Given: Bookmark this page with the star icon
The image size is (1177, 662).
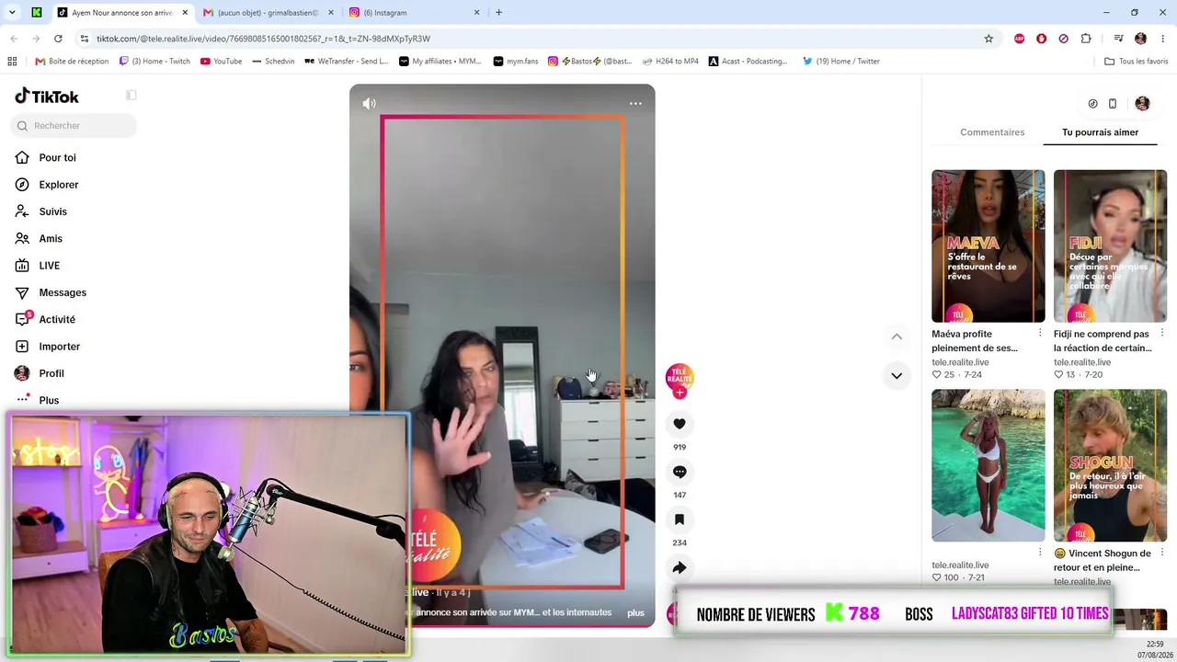Looking at the screenshot, I should [x=988, y=39].
